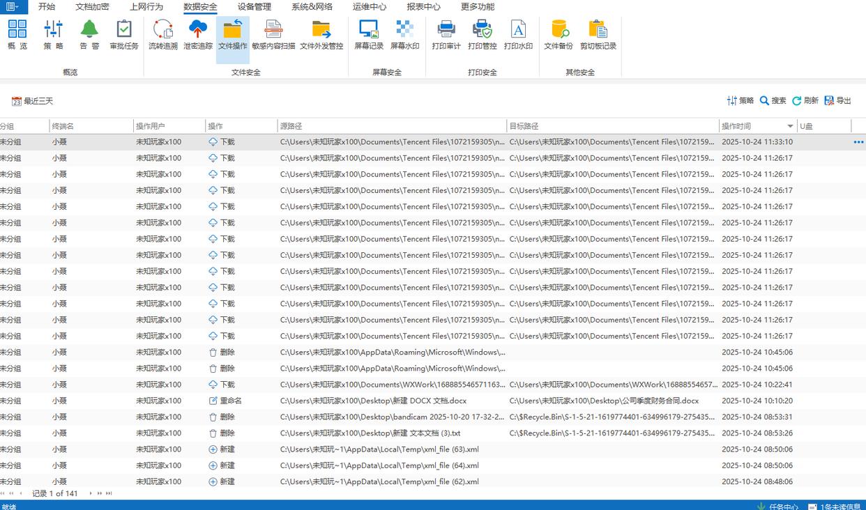
Task: Open 审批任务 checklist icon
Action: pyautogui.click(x=124, y=35)
